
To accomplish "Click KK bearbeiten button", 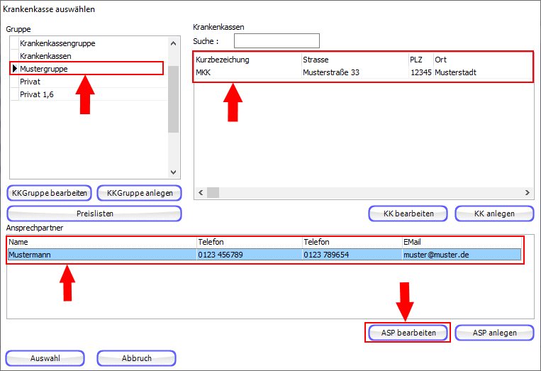I will [x=408, y=214].
